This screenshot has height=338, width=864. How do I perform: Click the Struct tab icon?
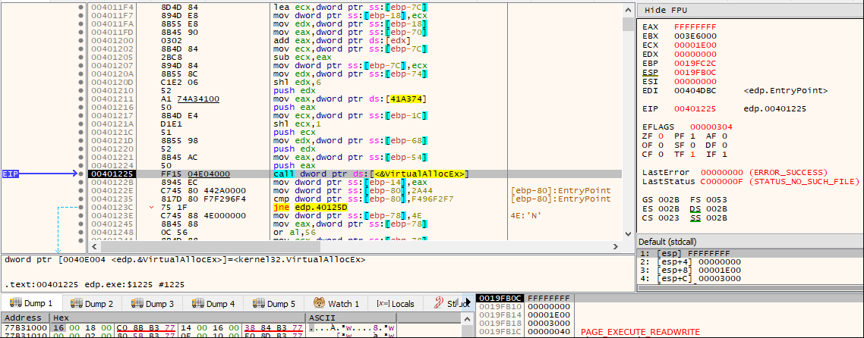pyautogui.click(x=439, y=303)
